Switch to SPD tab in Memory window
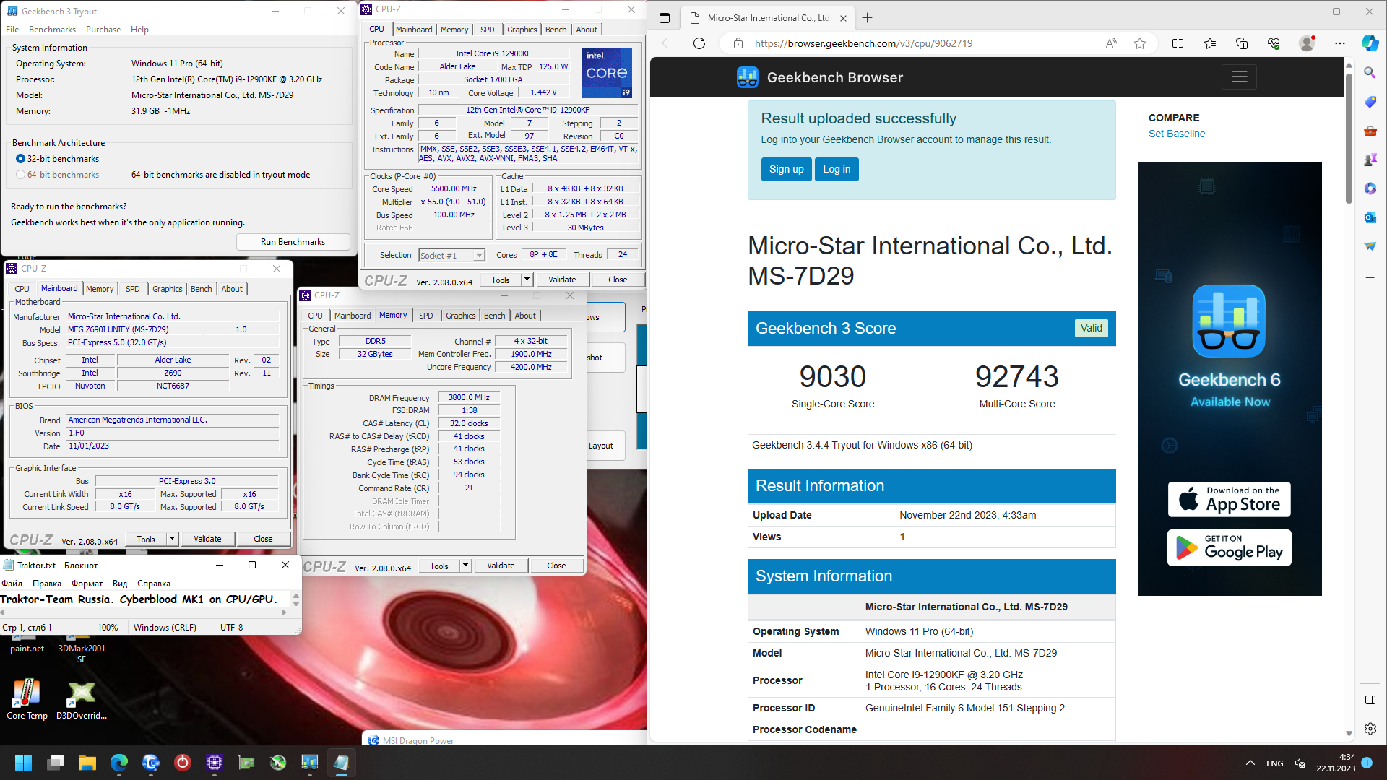The width and height of the screenshot is (1387, 780). [426, 316]
